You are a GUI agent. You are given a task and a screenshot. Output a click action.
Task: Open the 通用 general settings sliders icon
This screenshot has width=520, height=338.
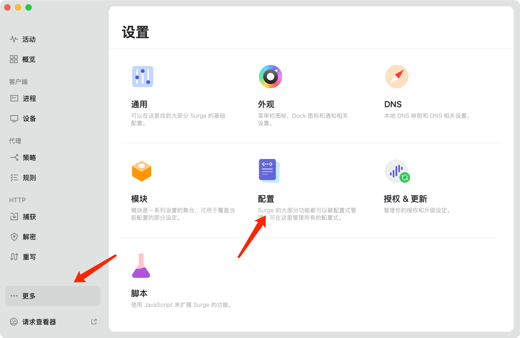142,77
